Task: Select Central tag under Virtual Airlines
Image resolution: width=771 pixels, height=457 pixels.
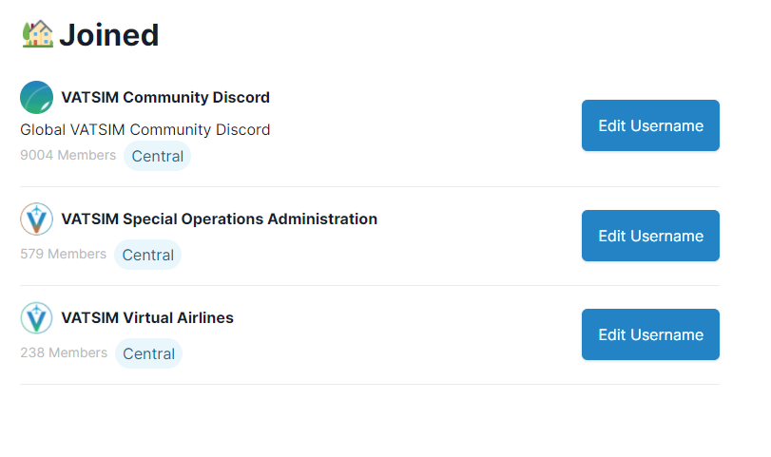Action: [x=148, y=353]
